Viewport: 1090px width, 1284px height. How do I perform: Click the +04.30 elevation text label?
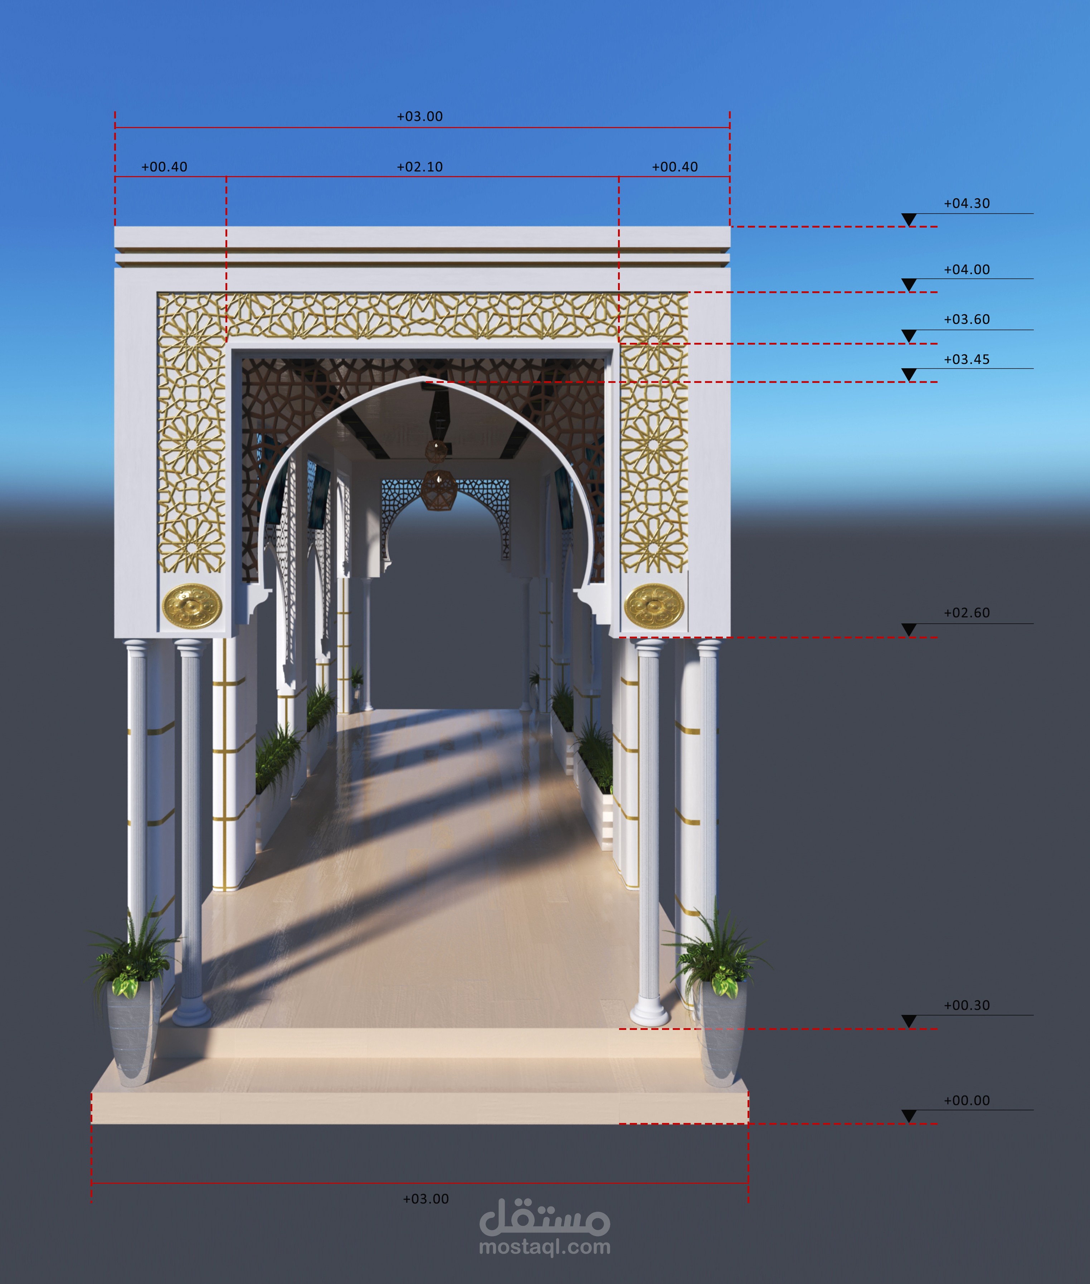967,203
